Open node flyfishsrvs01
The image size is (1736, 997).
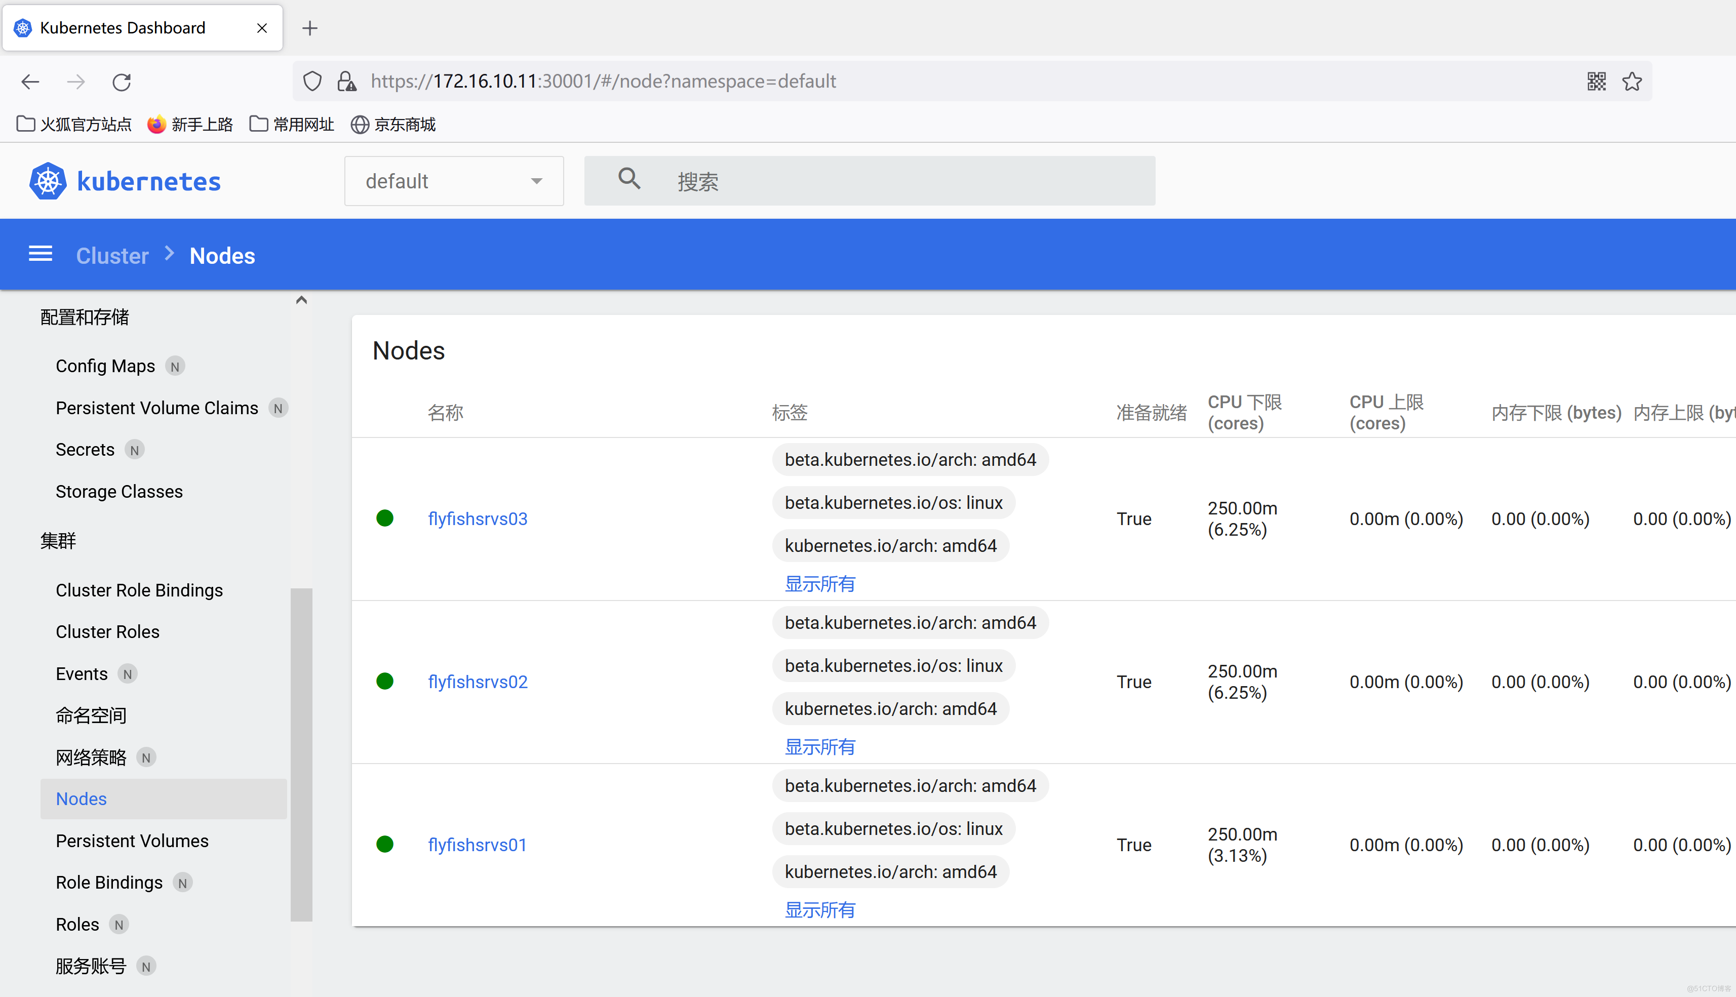(x=477, y=844)
